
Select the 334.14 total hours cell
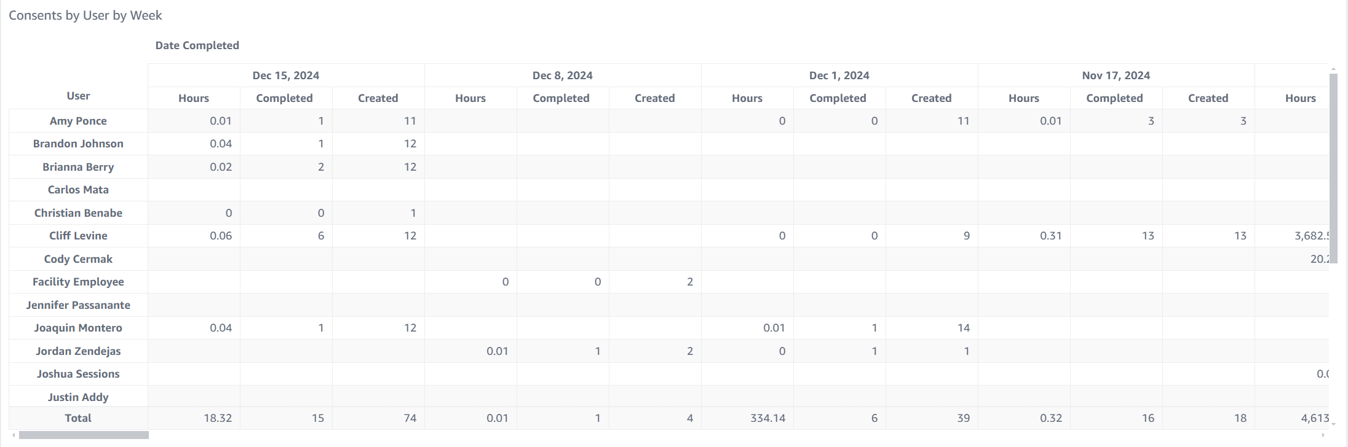pos(767,418)
